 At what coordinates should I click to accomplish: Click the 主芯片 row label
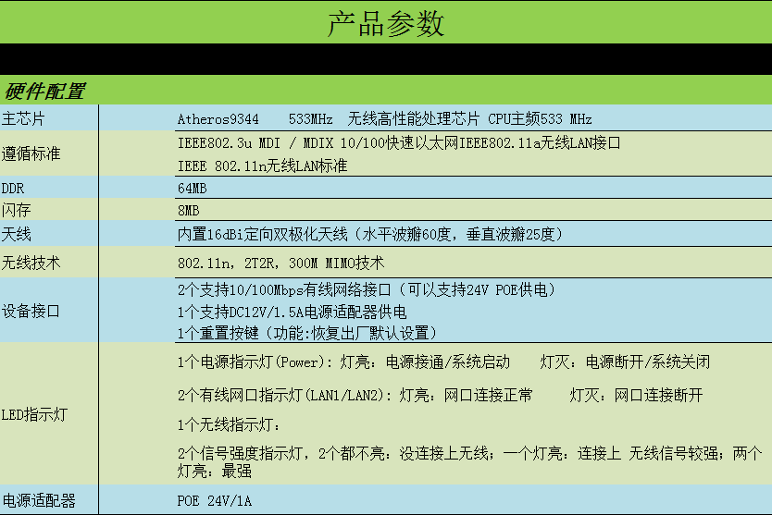pyautogui.click(x=23, y=118)
